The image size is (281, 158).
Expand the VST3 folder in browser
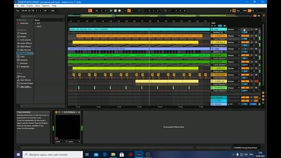tap(36, 26)
